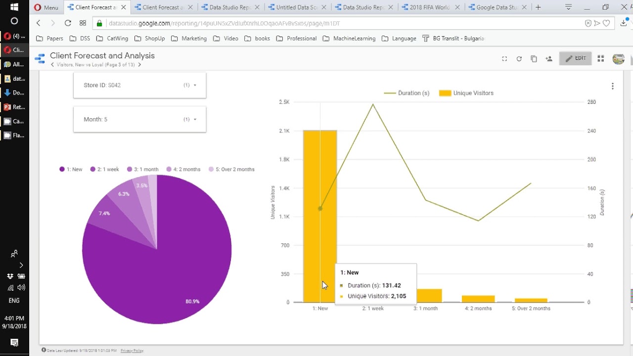Image resolution: width=633 pixels, height=356 pixels.
Task: Open the Store ID filter dropdown
Action: 139,85
